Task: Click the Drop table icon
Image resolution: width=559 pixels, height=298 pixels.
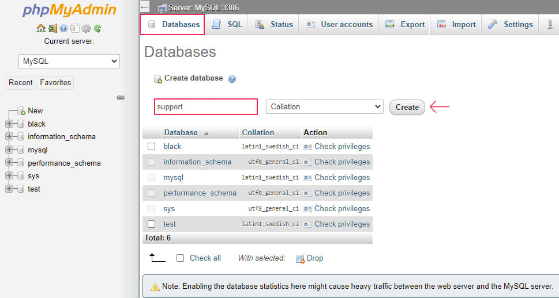Action: [x=300, y=258]
